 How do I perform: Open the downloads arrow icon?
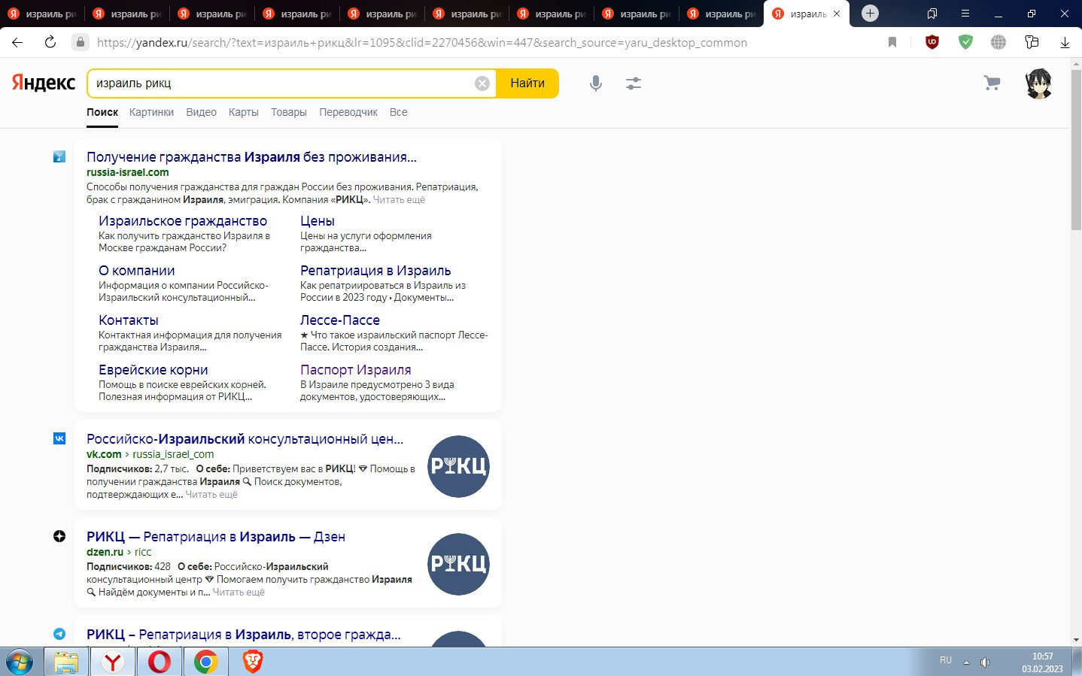pos(1065,42)
